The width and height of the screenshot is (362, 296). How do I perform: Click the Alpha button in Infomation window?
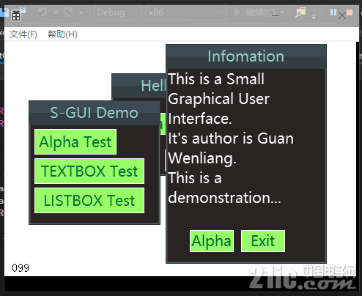point(212,241)
